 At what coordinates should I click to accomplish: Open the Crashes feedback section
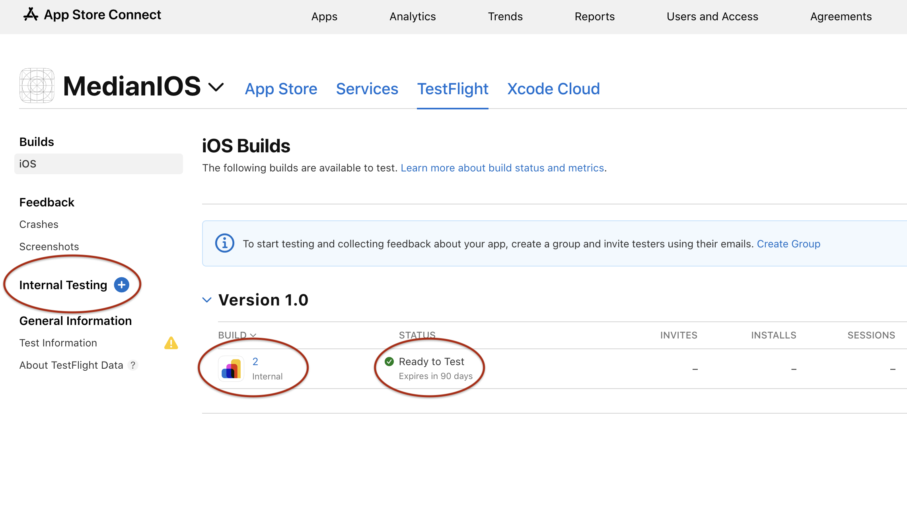[39, 224]
